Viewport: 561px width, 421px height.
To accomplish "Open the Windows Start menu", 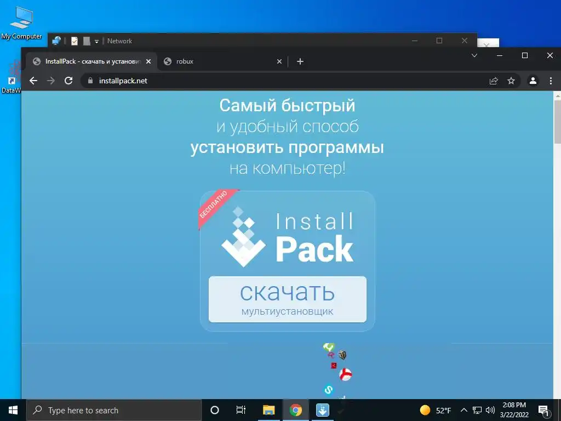I will pyautogui.click(x=13, y=410).
